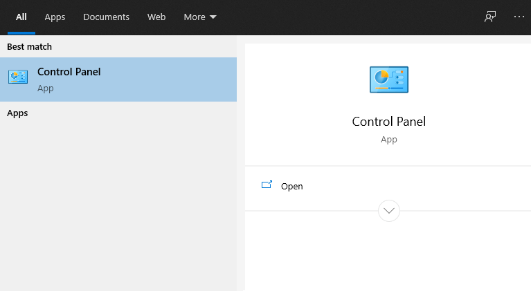Click the Best match heading
Viewport: 531px width, 291px height.
(29, 46)
